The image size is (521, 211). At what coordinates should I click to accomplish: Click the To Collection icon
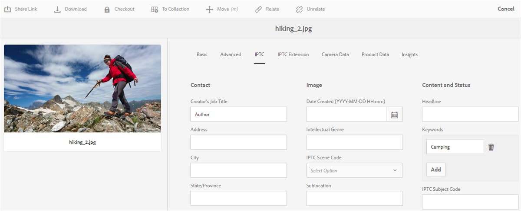click(x=155, y=9)
